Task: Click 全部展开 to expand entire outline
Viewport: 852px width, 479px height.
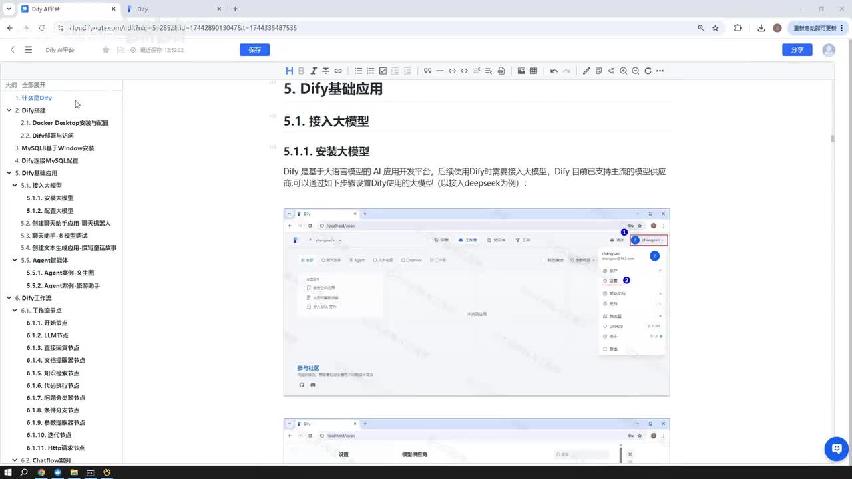Action: click(34, 85)
